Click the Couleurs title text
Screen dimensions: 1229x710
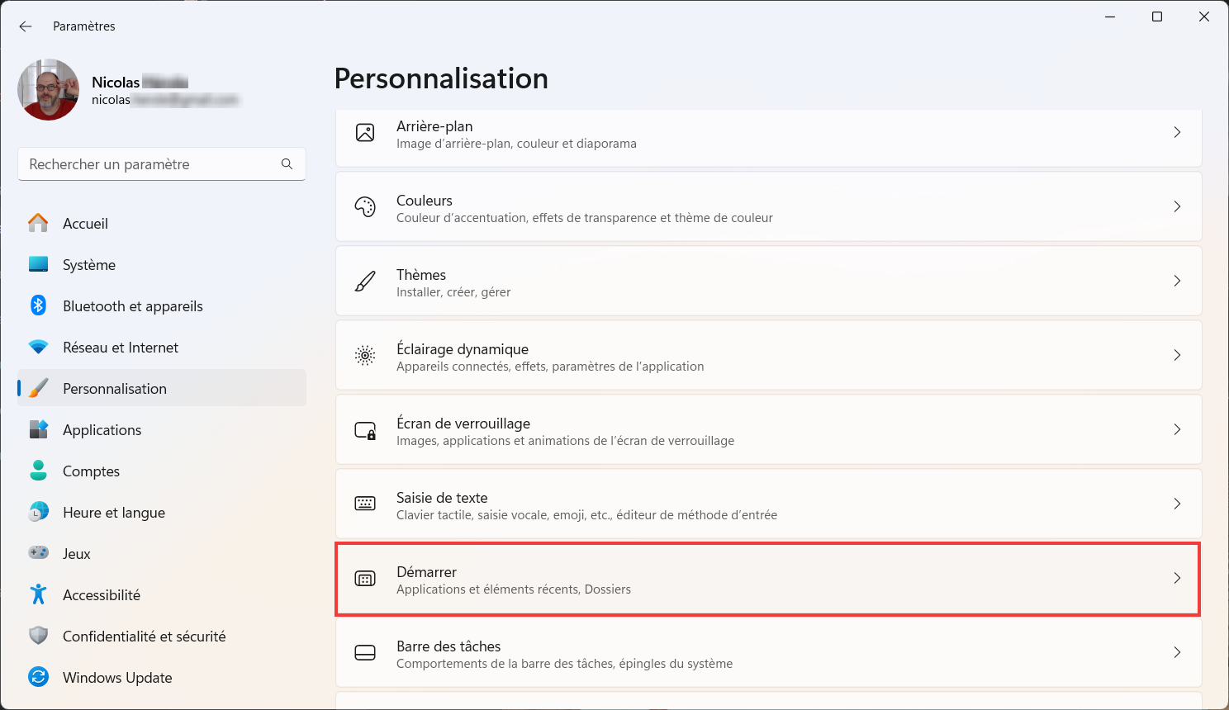(x=425, y=201)
